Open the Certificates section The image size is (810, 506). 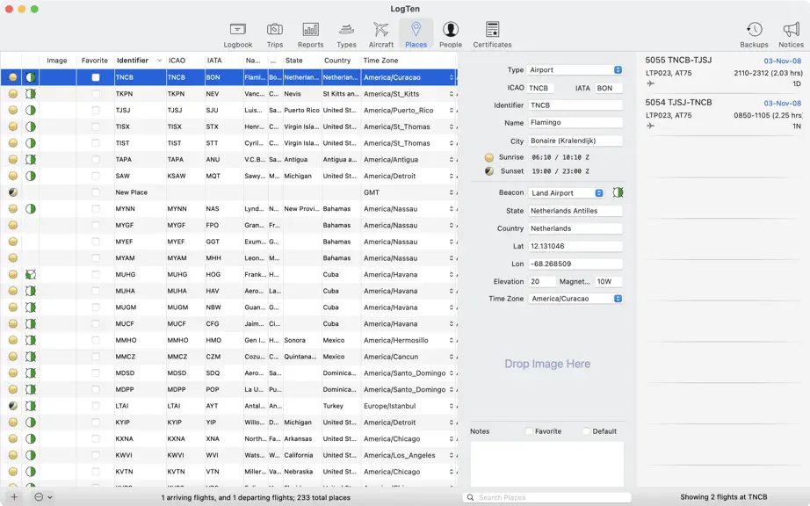pyautogui.click(x=492, y=35)
